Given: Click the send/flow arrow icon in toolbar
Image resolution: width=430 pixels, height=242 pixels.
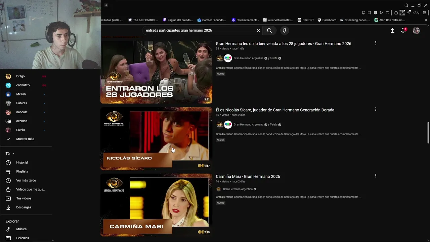Looking at the screenshot, I should [x=381, y=13].
